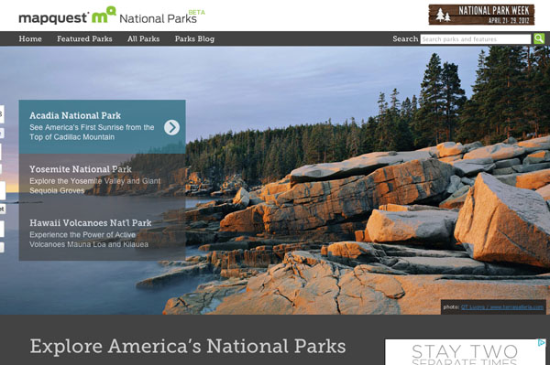Click the mapquest wordmark logo
The width and height of the screenshot is (550, 365).
[x=53, y=18]
